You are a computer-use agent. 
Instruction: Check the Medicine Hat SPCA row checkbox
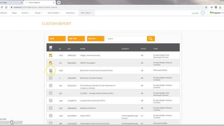coord(50,108)
